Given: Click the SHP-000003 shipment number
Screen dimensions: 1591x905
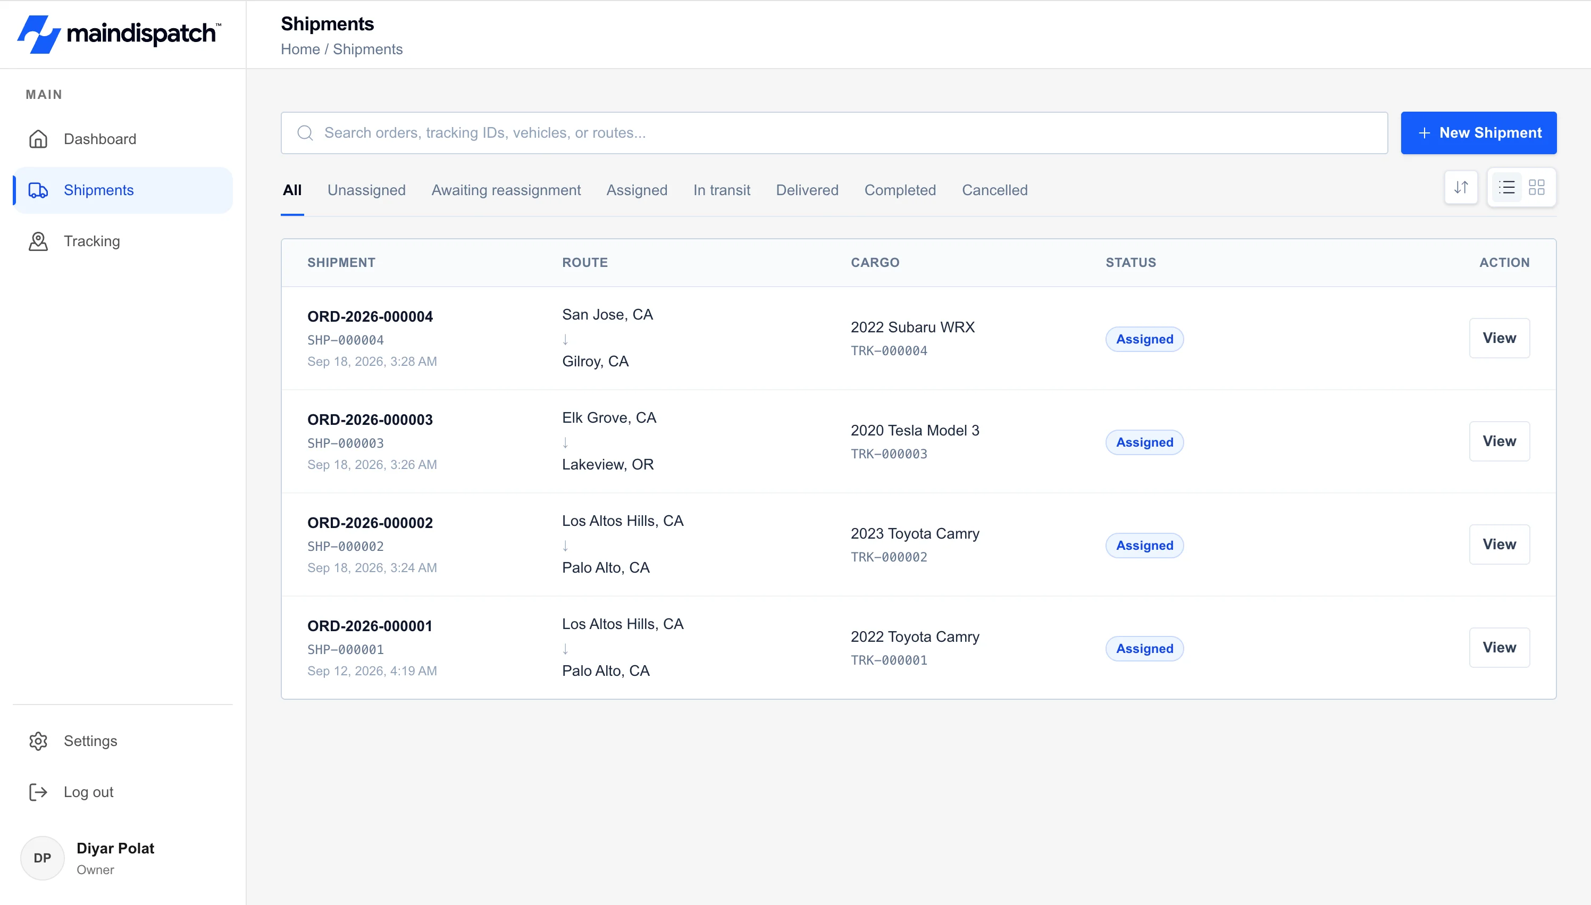Looking at the screenshot, I should (346, 443).
